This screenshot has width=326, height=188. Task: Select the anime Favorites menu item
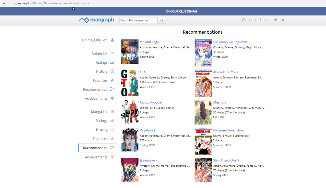pos(100,80)
